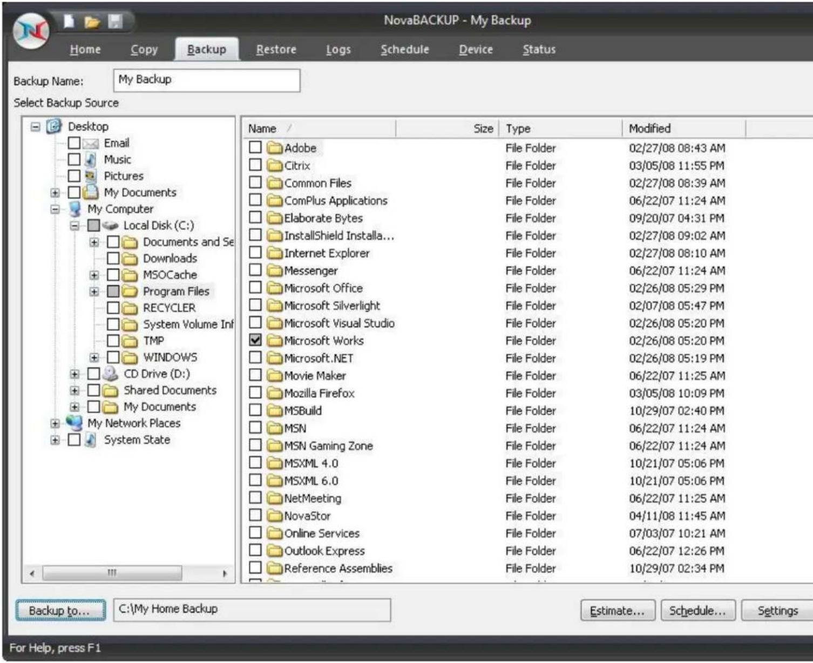813x663 pixels.
Task: Click the My Computer icon in tree
Action: pos(74,209)
